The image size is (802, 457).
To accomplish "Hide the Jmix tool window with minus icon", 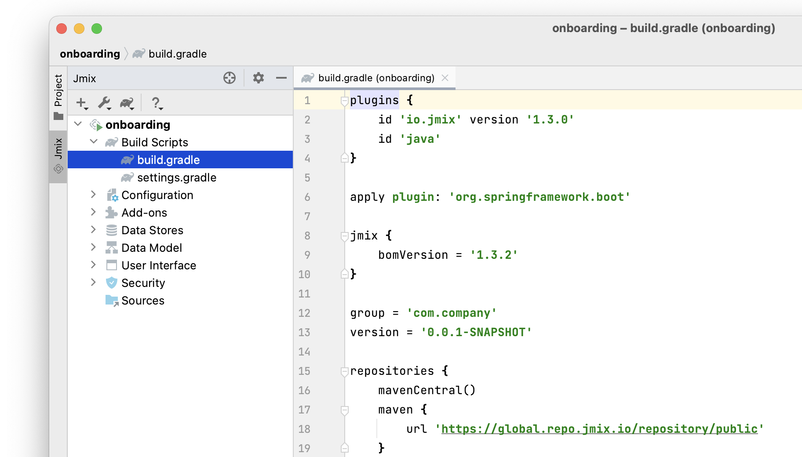I will (281, 78).
